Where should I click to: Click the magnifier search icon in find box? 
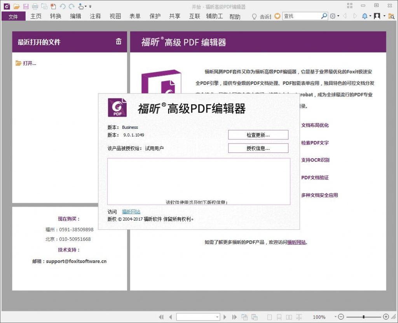click(x=324, y=16)
